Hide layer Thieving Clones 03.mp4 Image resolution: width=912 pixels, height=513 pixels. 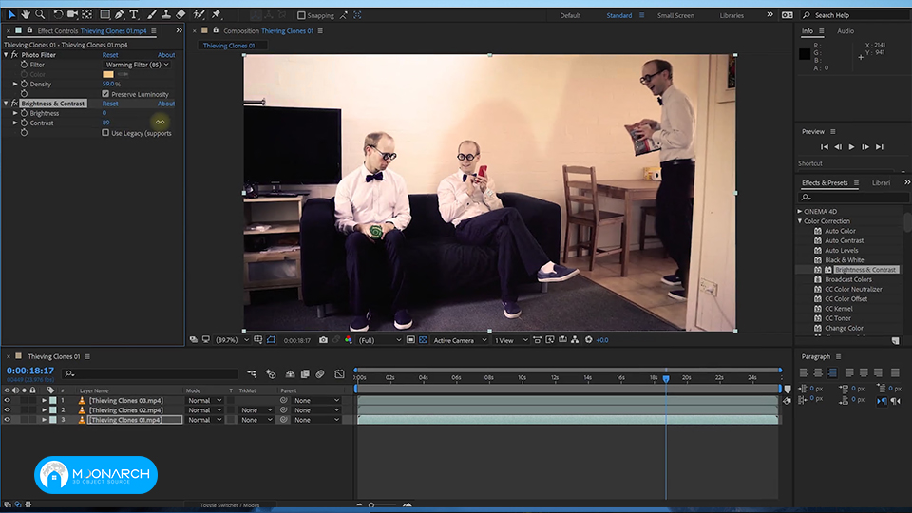(x=7, y=400)
